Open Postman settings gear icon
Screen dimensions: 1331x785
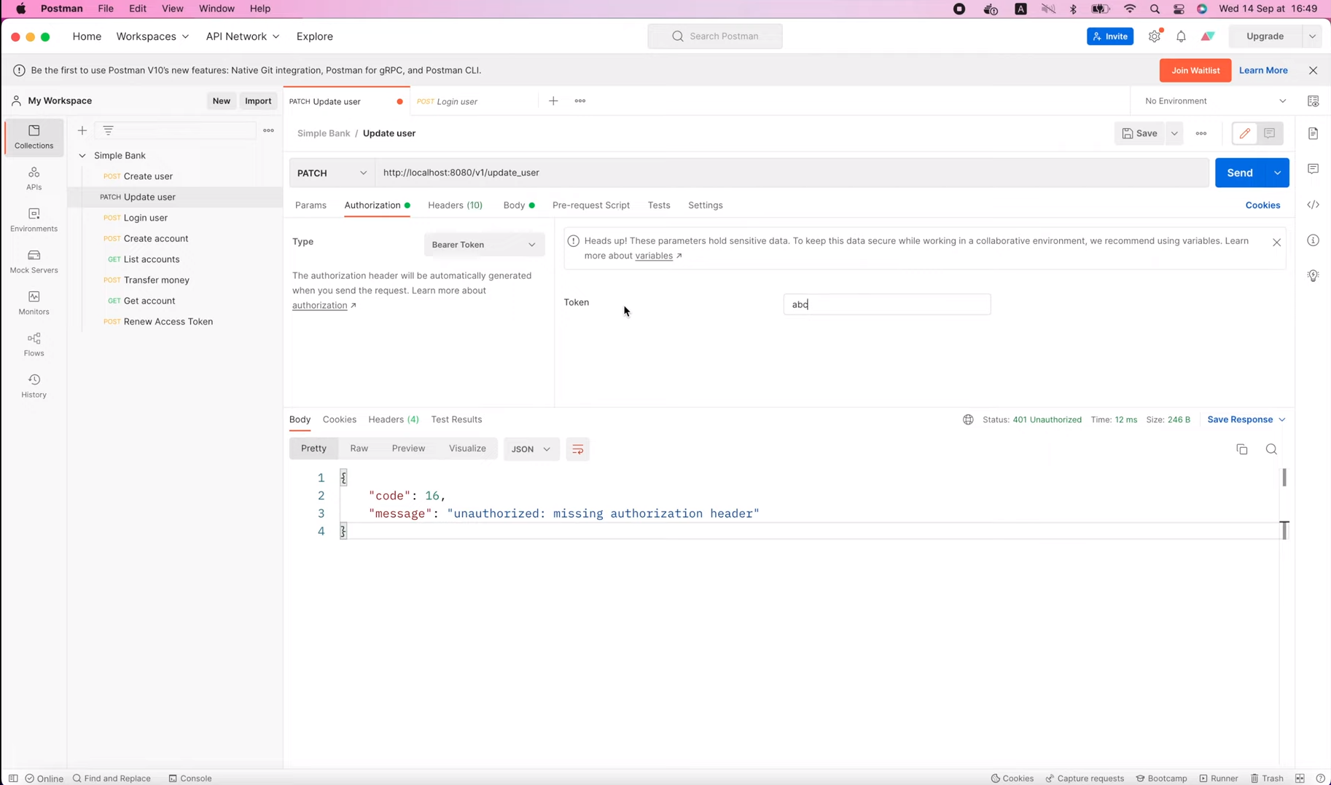(x=1155, y=36)
